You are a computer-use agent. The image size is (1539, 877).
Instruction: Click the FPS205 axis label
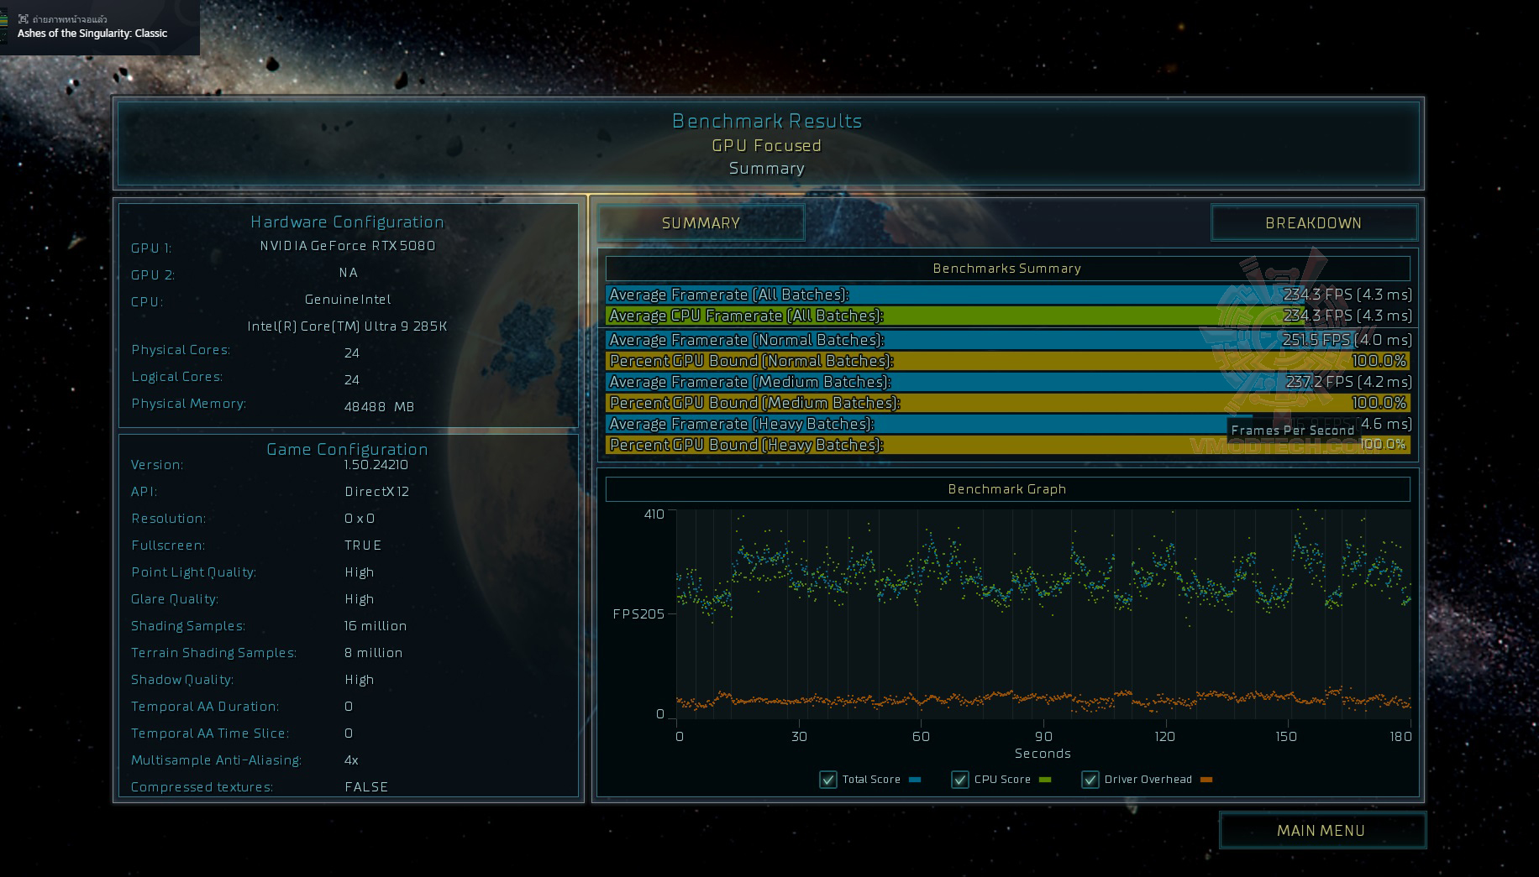coord(638,614)
